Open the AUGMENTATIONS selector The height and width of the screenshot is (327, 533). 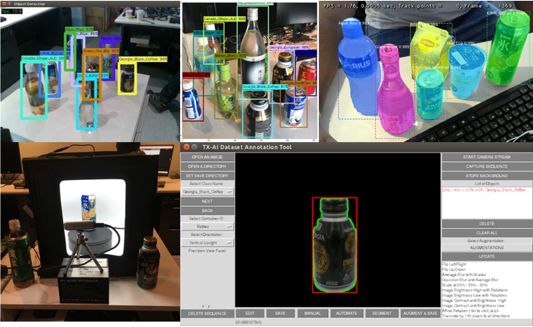tap(487, 247)
